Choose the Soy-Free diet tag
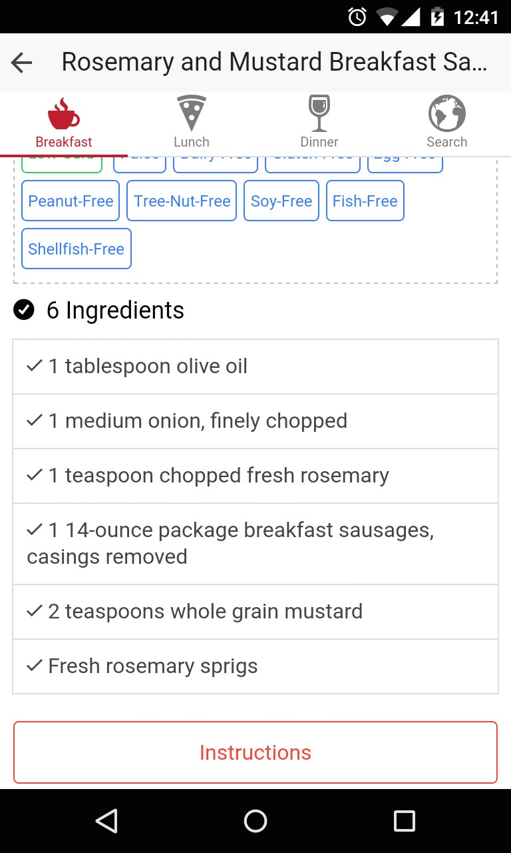 point(281,201)
